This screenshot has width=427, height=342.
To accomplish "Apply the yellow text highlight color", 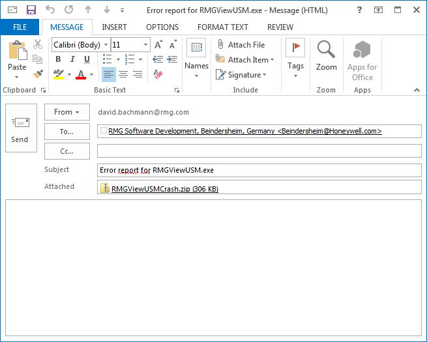I will point(59,74).
